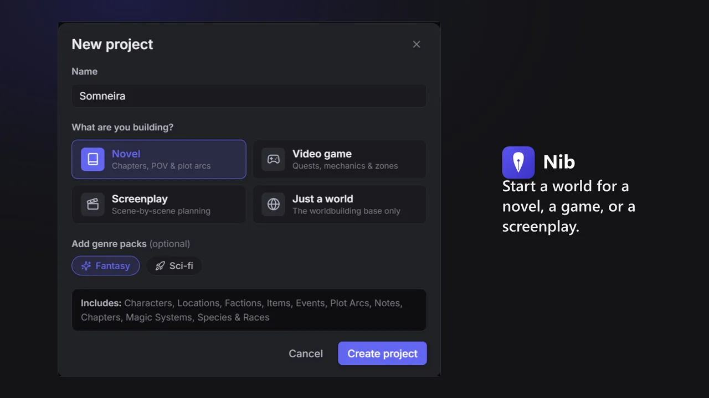
Task: Click the Chapters, POV & plot arcs text
Action: pos(161,166)
